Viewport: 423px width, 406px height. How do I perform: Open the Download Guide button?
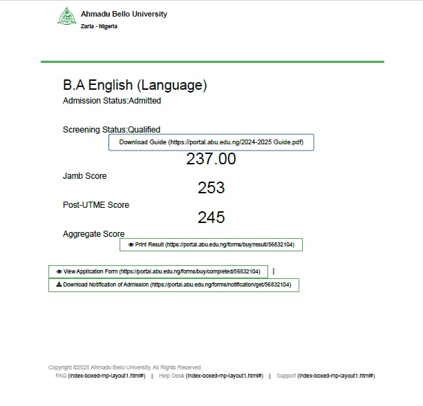coord(211,142)
